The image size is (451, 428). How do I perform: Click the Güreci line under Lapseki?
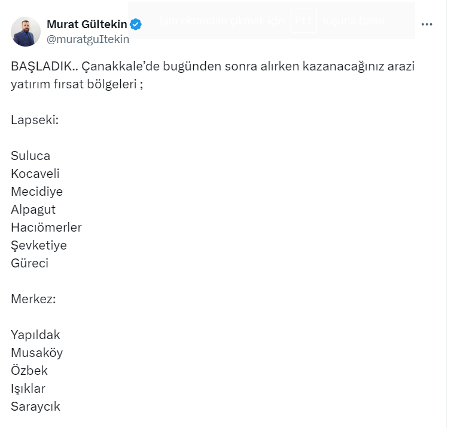coord(29,263)
